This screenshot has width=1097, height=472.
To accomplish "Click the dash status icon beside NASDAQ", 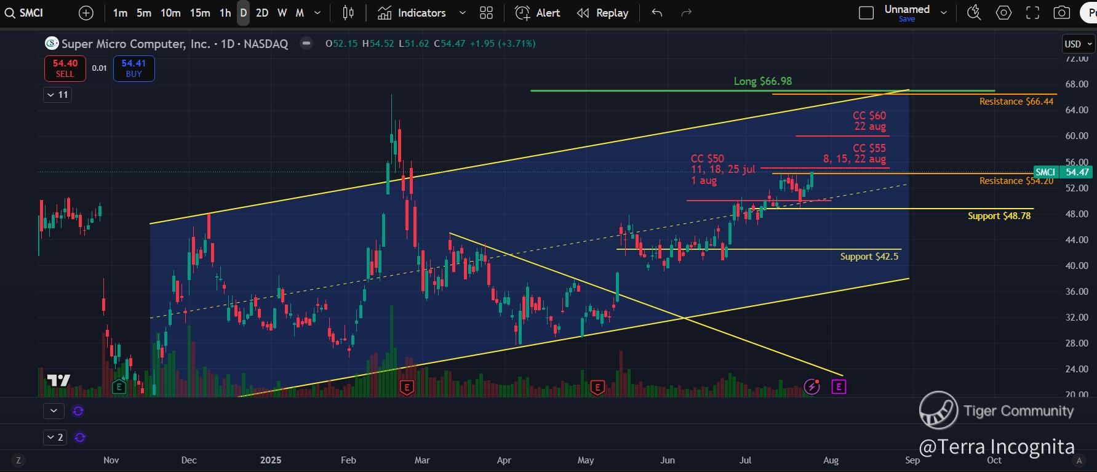I will point(306,44).
